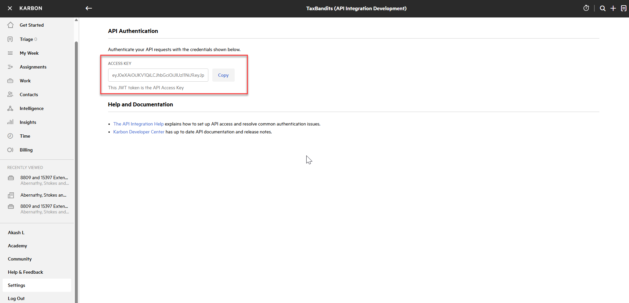The image size is (629, 303).
Task: Open Triage in the sidebar
Action: point(26,39)
